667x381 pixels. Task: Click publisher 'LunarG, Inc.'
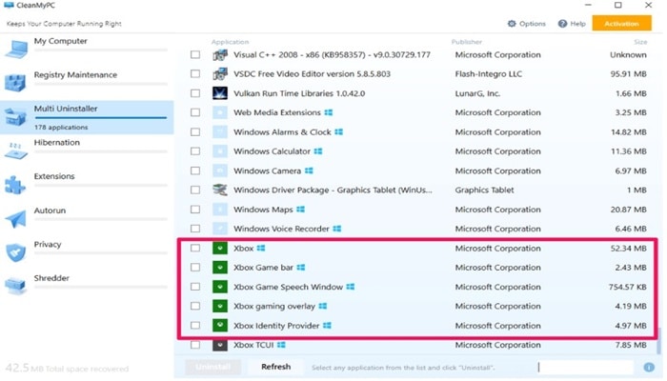tap(477, 93)
